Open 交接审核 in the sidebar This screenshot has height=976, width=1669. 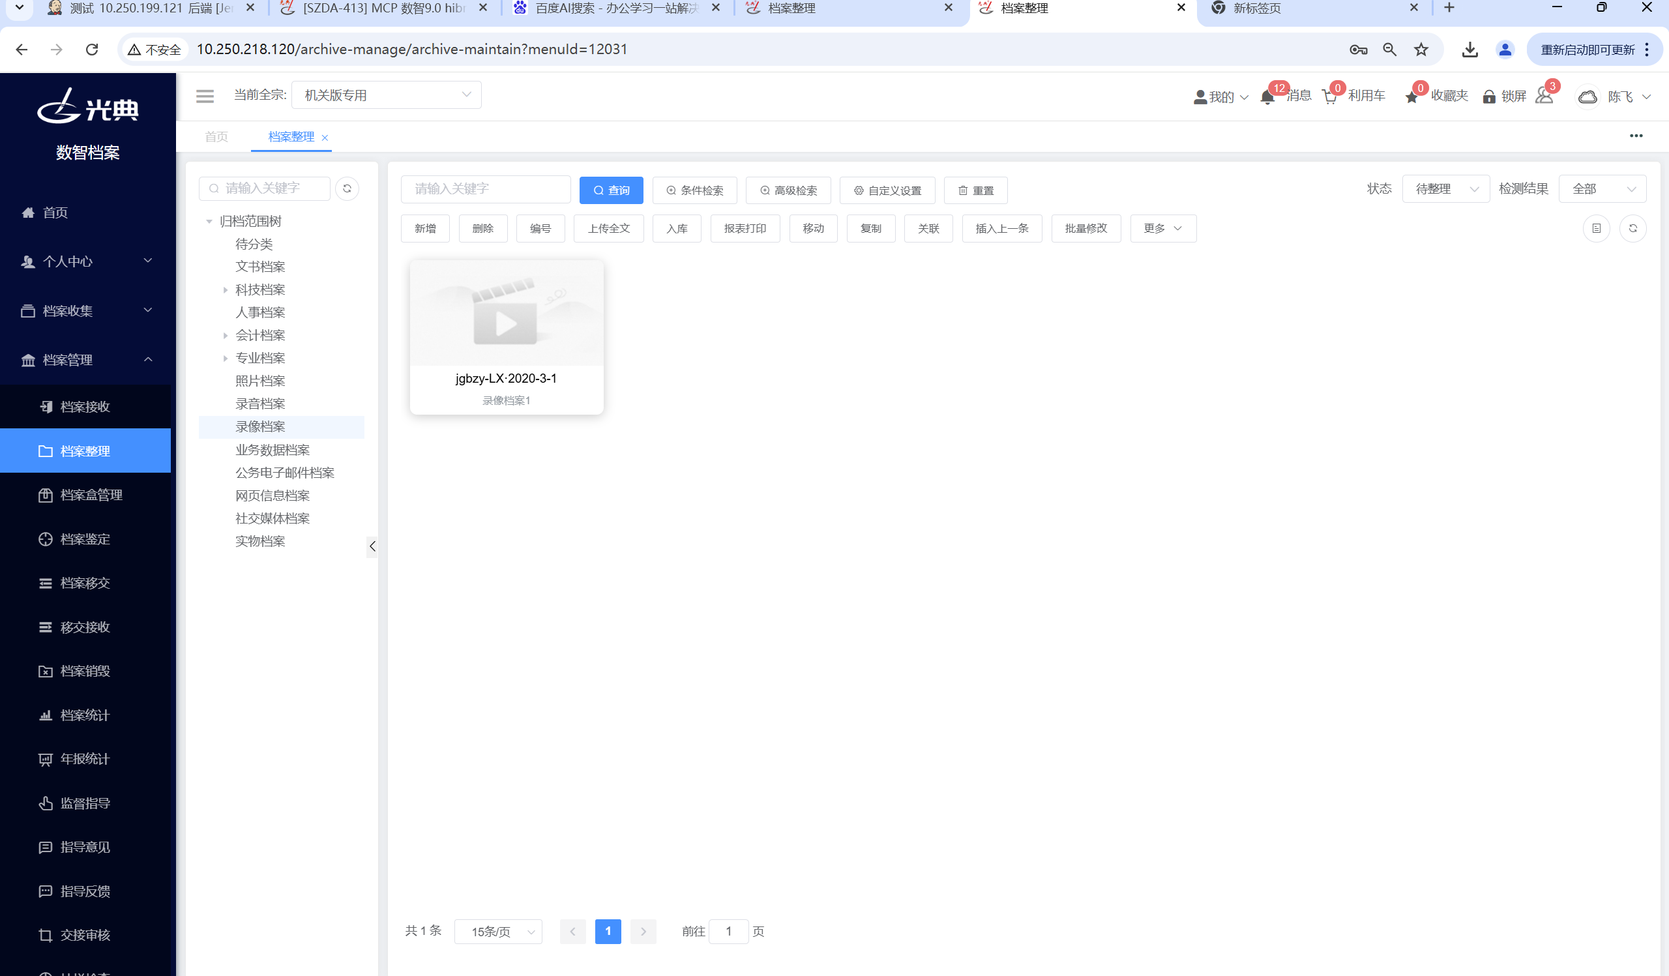pyautogui.click(x=85, y=935)
